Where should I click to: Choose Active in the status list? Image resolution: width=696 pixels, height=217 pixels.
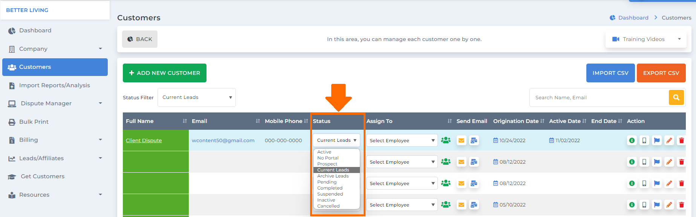point(337,152)
